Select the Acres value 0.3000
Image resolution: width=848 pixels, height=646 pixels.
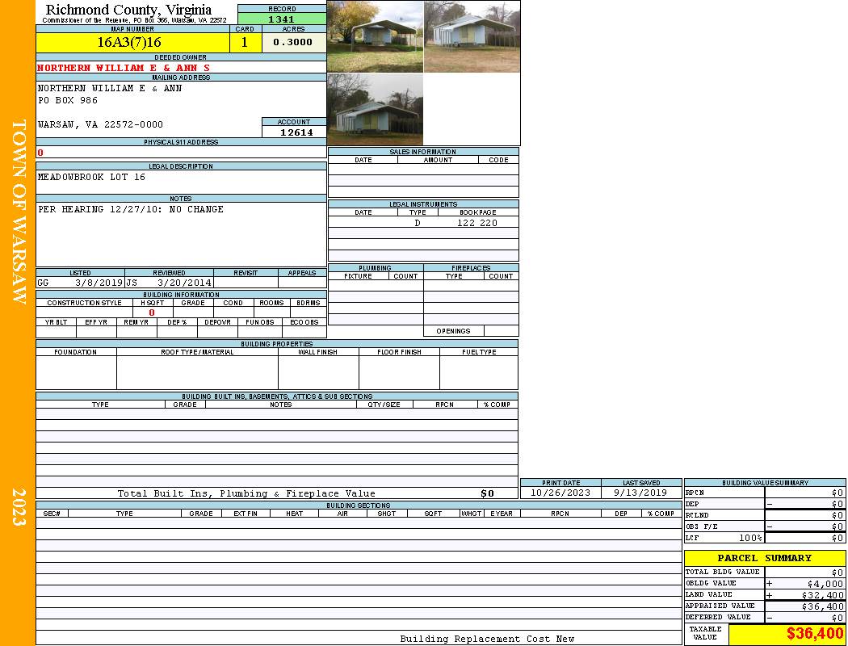click(293, 43)
